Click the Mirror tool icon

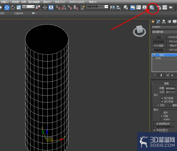pyautogui.click(x=112, y=7)
